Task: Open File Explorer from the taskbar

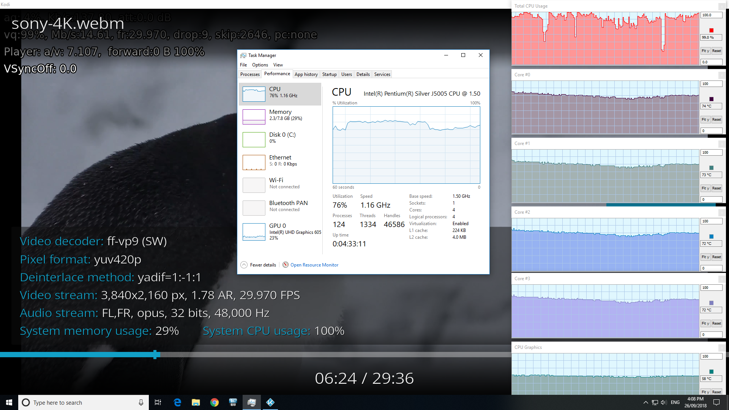Action: tap(196, 402)
